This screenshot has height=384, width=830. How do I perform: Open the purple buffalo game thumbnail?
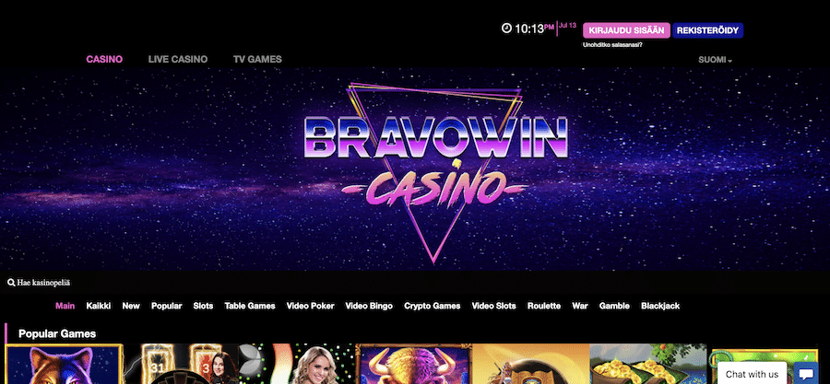(413, 364)
